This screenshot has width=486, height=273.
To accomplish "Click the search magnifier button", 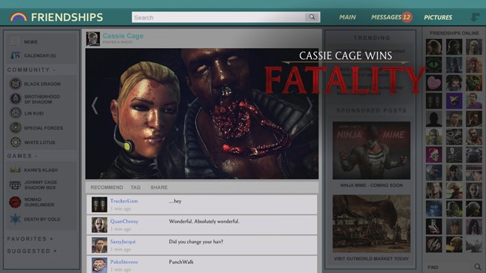I will (x=312, y=17).
